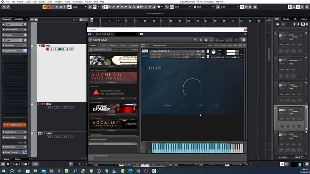Open the Grid snap type dropdown
The height and width of the screenshot is (174, 310).
click(183, 7)
